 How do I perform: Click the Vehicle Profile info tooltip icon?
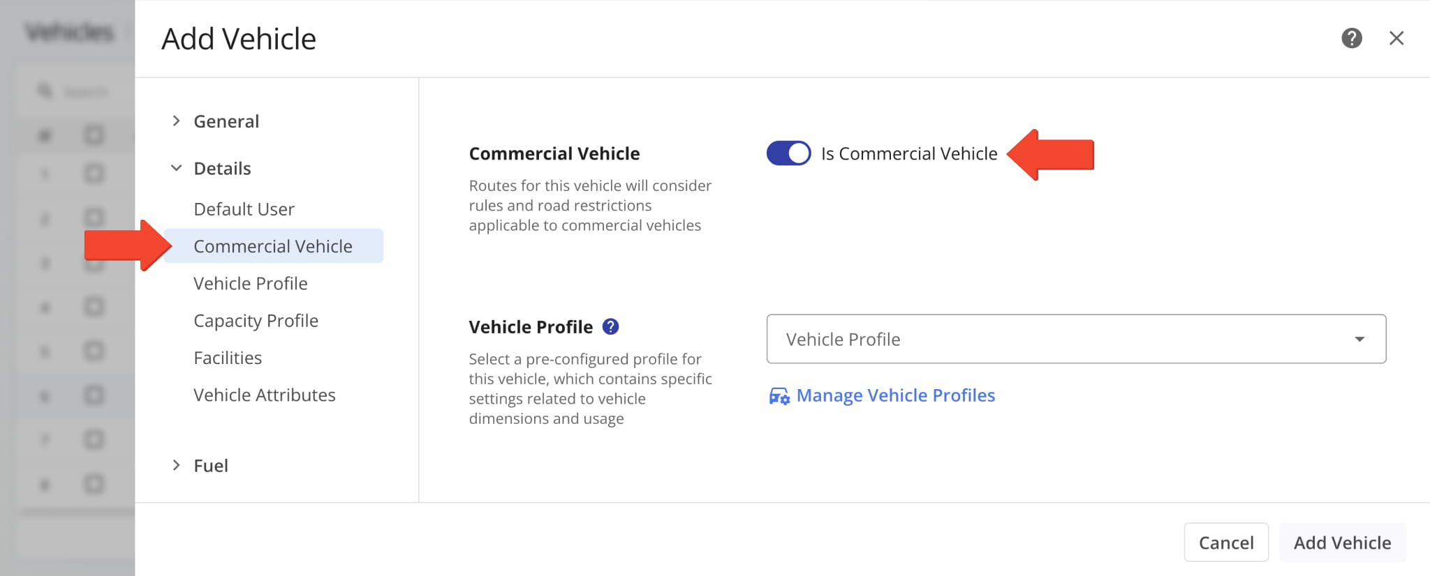tap(610, 326)
